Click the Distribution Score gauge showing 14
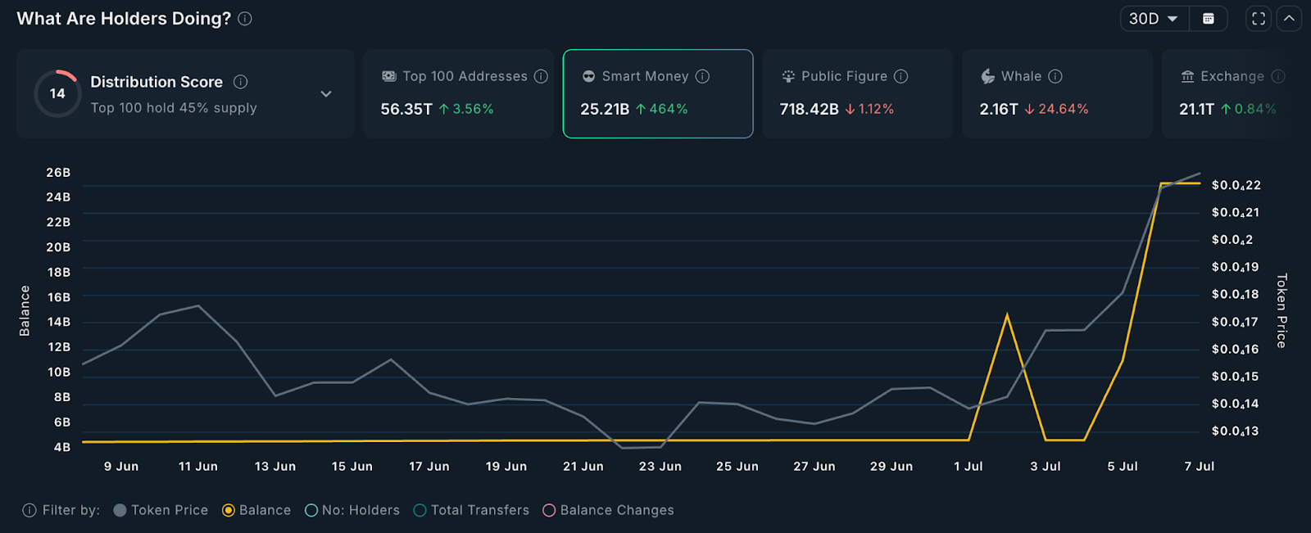This screenshot has height=533, width=1311. (57, 93)
